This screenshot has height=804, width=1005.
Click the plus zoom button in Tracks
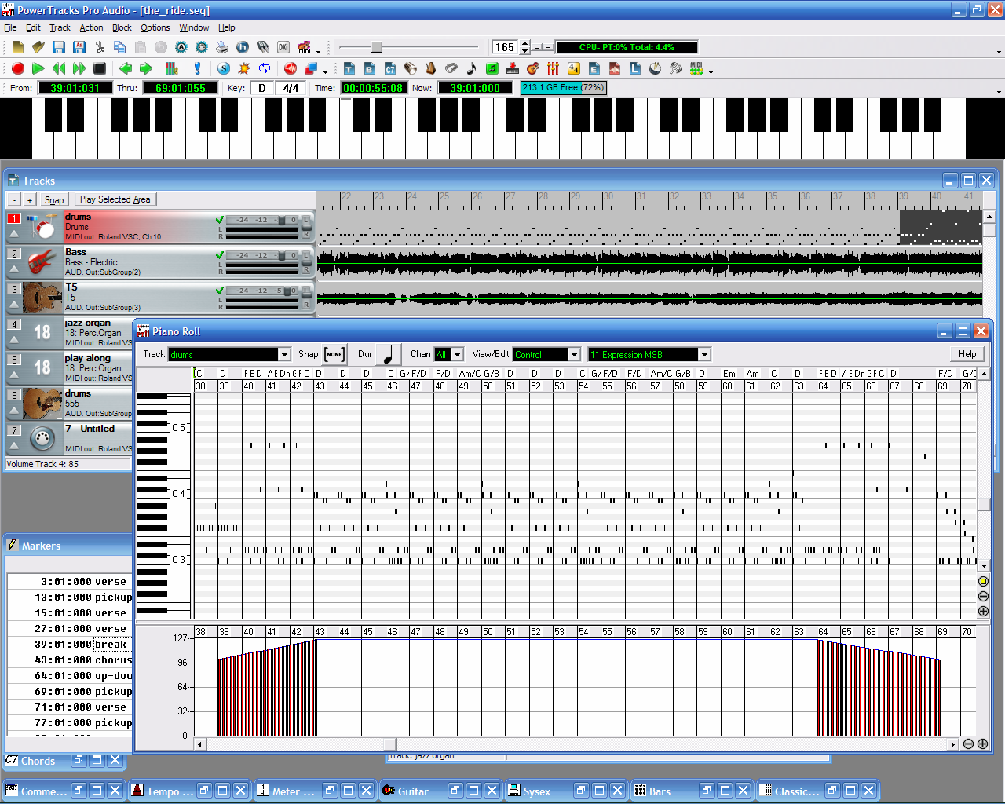tap(30, 199)
